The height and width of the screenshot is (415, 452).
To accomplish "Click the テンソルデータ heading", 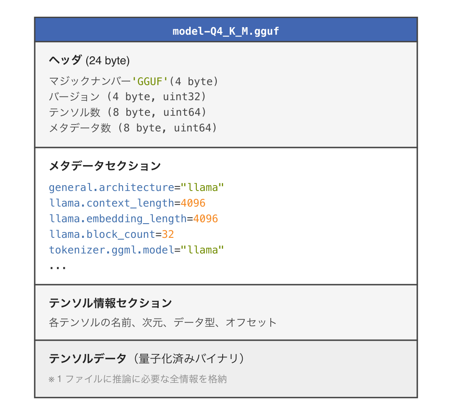I will click(x=87, y=359).
